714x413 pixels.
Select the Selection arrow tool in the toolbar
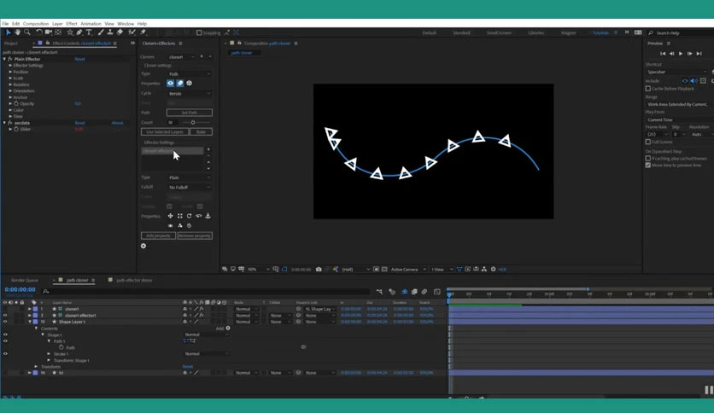tap(9, 32)
